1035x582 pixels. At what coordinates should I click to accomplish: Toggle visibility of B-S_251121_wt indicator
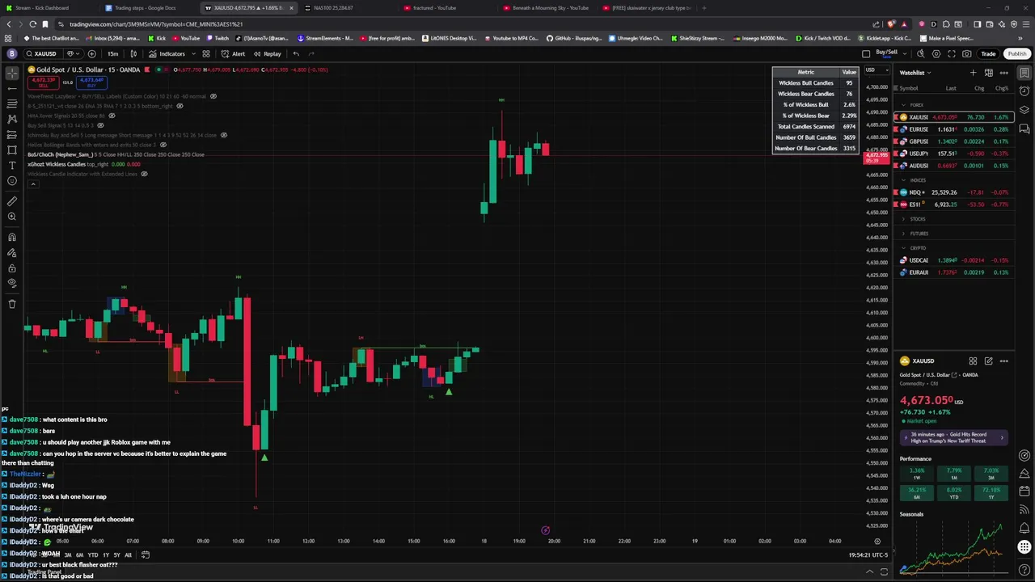tap(180, 106)
